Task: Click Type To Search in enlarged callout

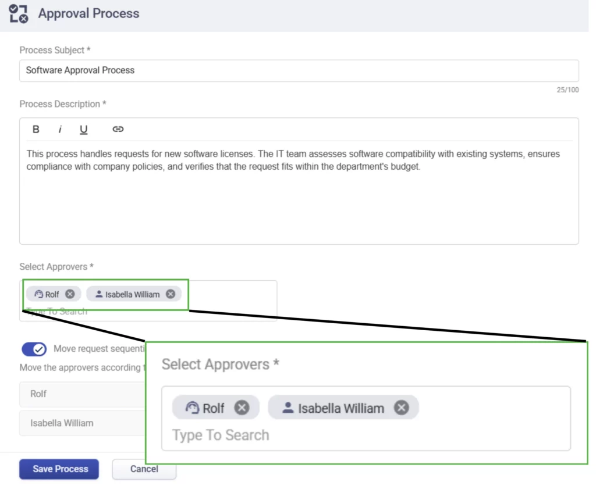Action: click(221, 435)
